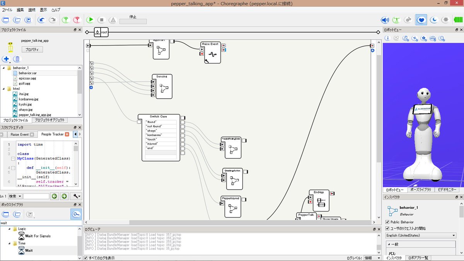
Task: Select the Sensing box in the diagram
Action: (164, 86)
